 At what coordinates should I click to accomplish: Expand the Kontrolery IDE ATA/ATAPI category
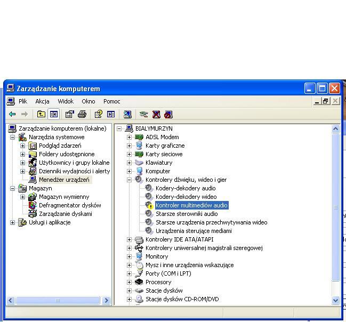coord(130,239)
